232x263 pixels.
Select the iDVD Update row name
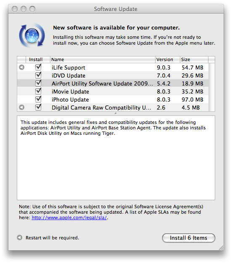[69, 75]
